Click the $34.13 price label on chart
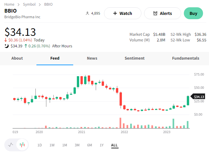Screen dimensions: 209x153 click(199, 97)
